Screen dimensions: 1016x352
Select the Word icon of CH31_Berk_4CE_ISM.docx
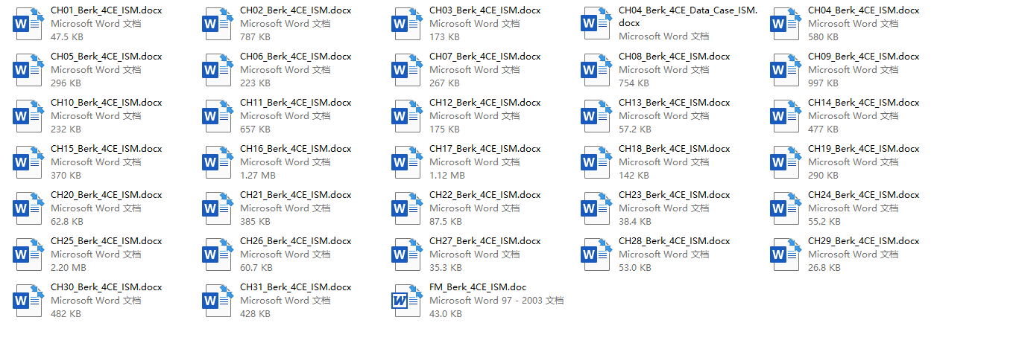(218, 301)
